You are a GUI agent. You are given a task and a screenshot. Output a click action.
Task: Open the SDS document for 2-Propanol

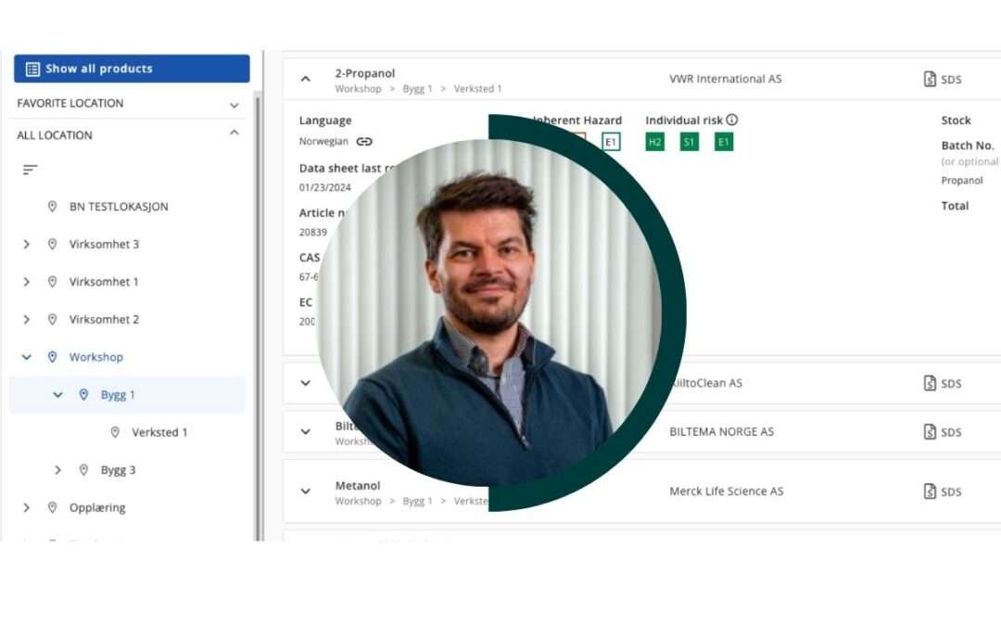tap(942, 79)
